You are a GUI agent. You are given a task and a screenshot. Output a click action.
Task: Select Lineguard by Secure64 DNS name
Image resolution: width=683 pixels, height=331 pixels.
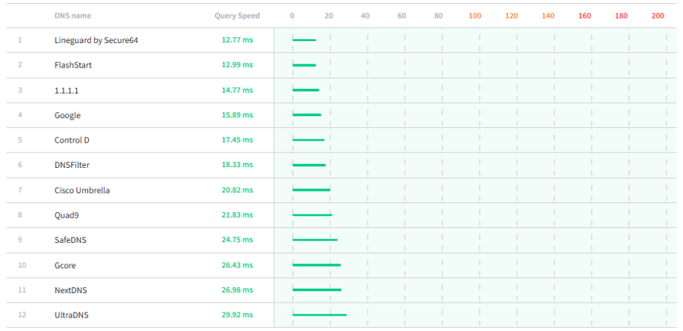[x=97, y=40]
